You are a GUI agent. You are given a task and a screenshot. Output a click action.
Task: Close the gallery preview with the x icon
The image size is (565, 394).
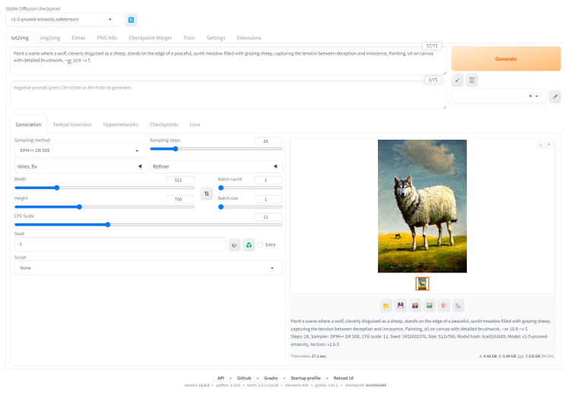point(549,145)
